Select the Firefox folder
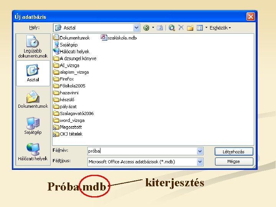Viewport: 276px width, 207px height. pyautogui.click(x=64, y=79)
